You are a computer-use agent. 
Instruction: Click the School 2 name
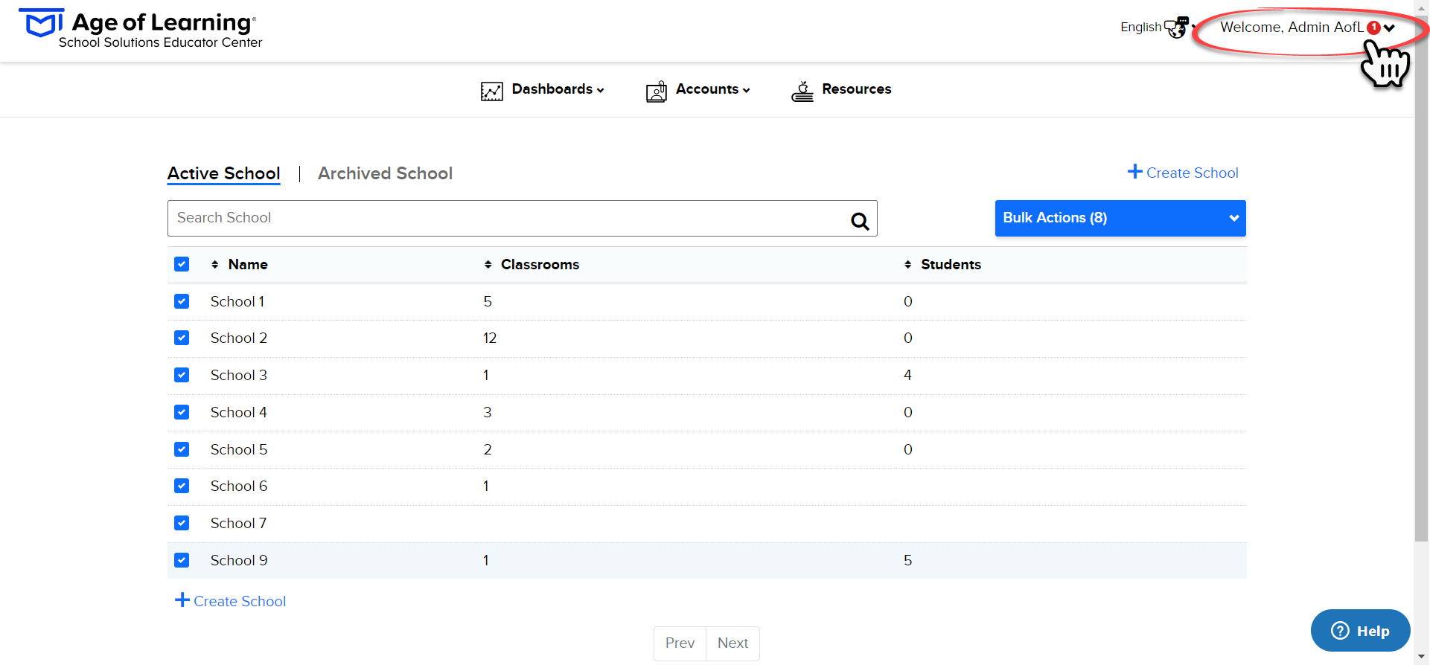point(239,338)
